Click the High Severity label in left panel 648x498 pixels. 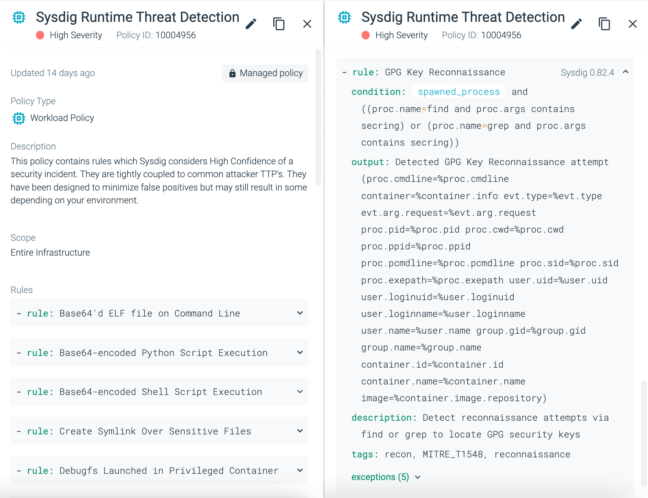tap(76, 36)
